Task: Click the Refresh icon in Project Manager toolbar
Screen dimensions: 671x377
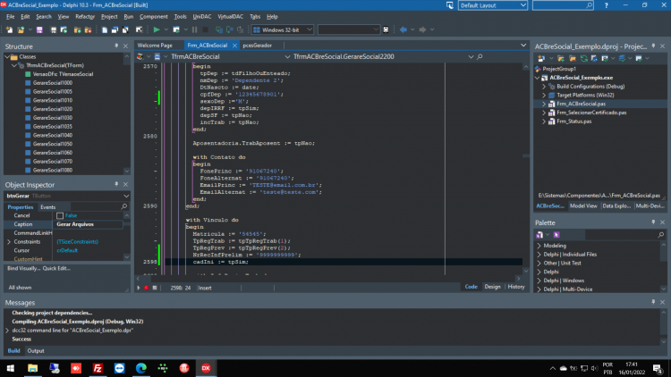Action: pyautogui.click(x=583, y=58)
